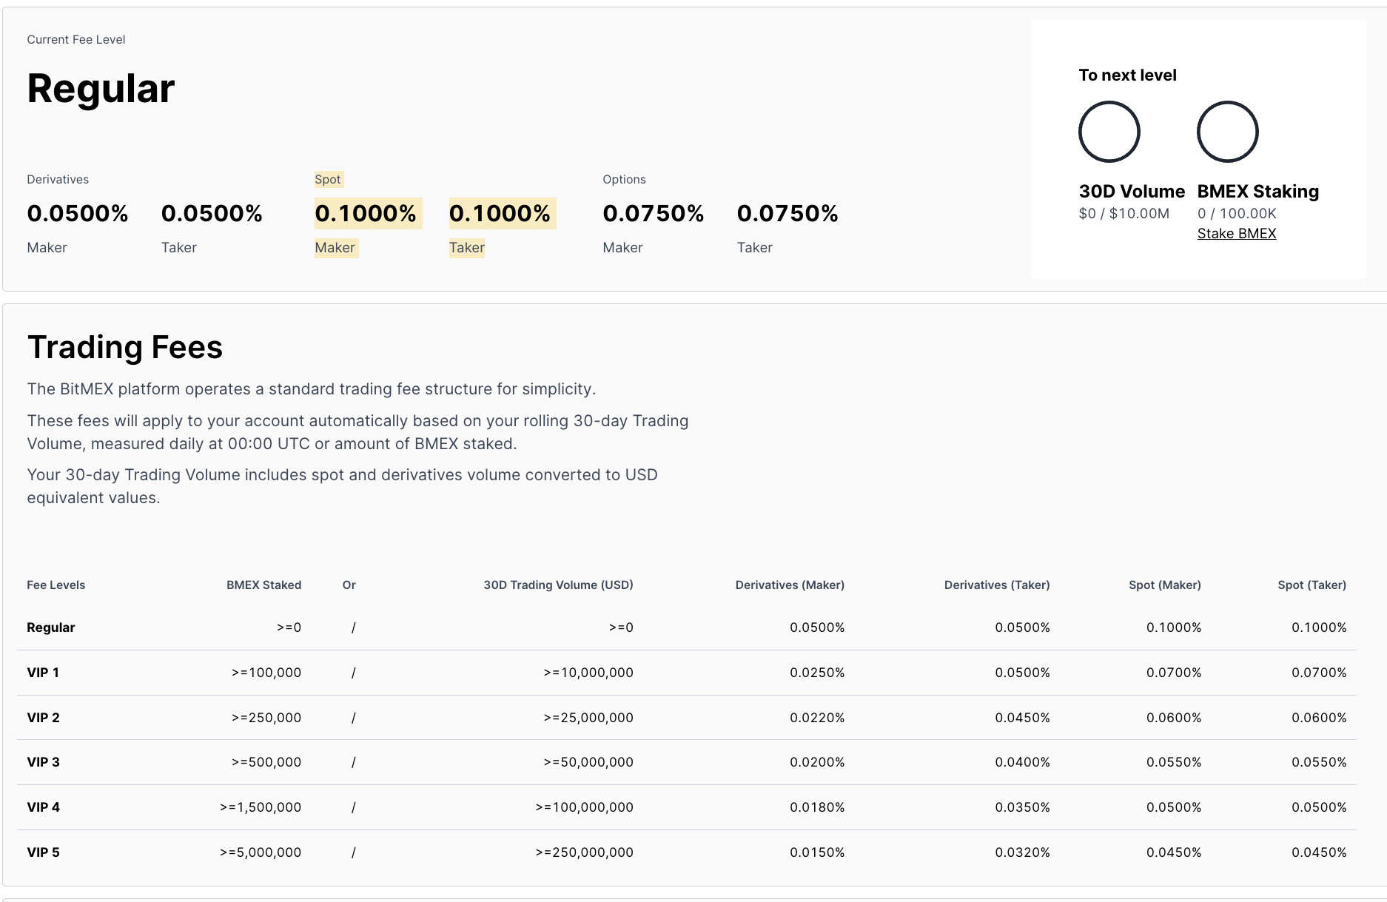This screenshot has height=902, width=1387.
Task: Select the highlighted Spot Maker "0.1000%" value
Action: coord(366,213)
